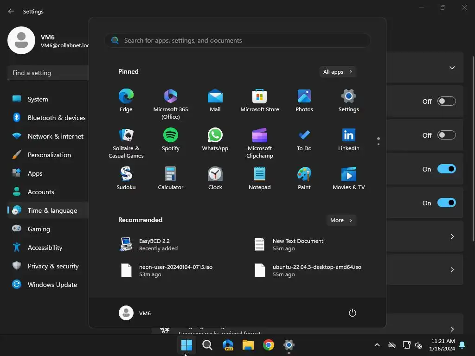Open taskbar Search
The image size is (475, 356).
[207, 345]
